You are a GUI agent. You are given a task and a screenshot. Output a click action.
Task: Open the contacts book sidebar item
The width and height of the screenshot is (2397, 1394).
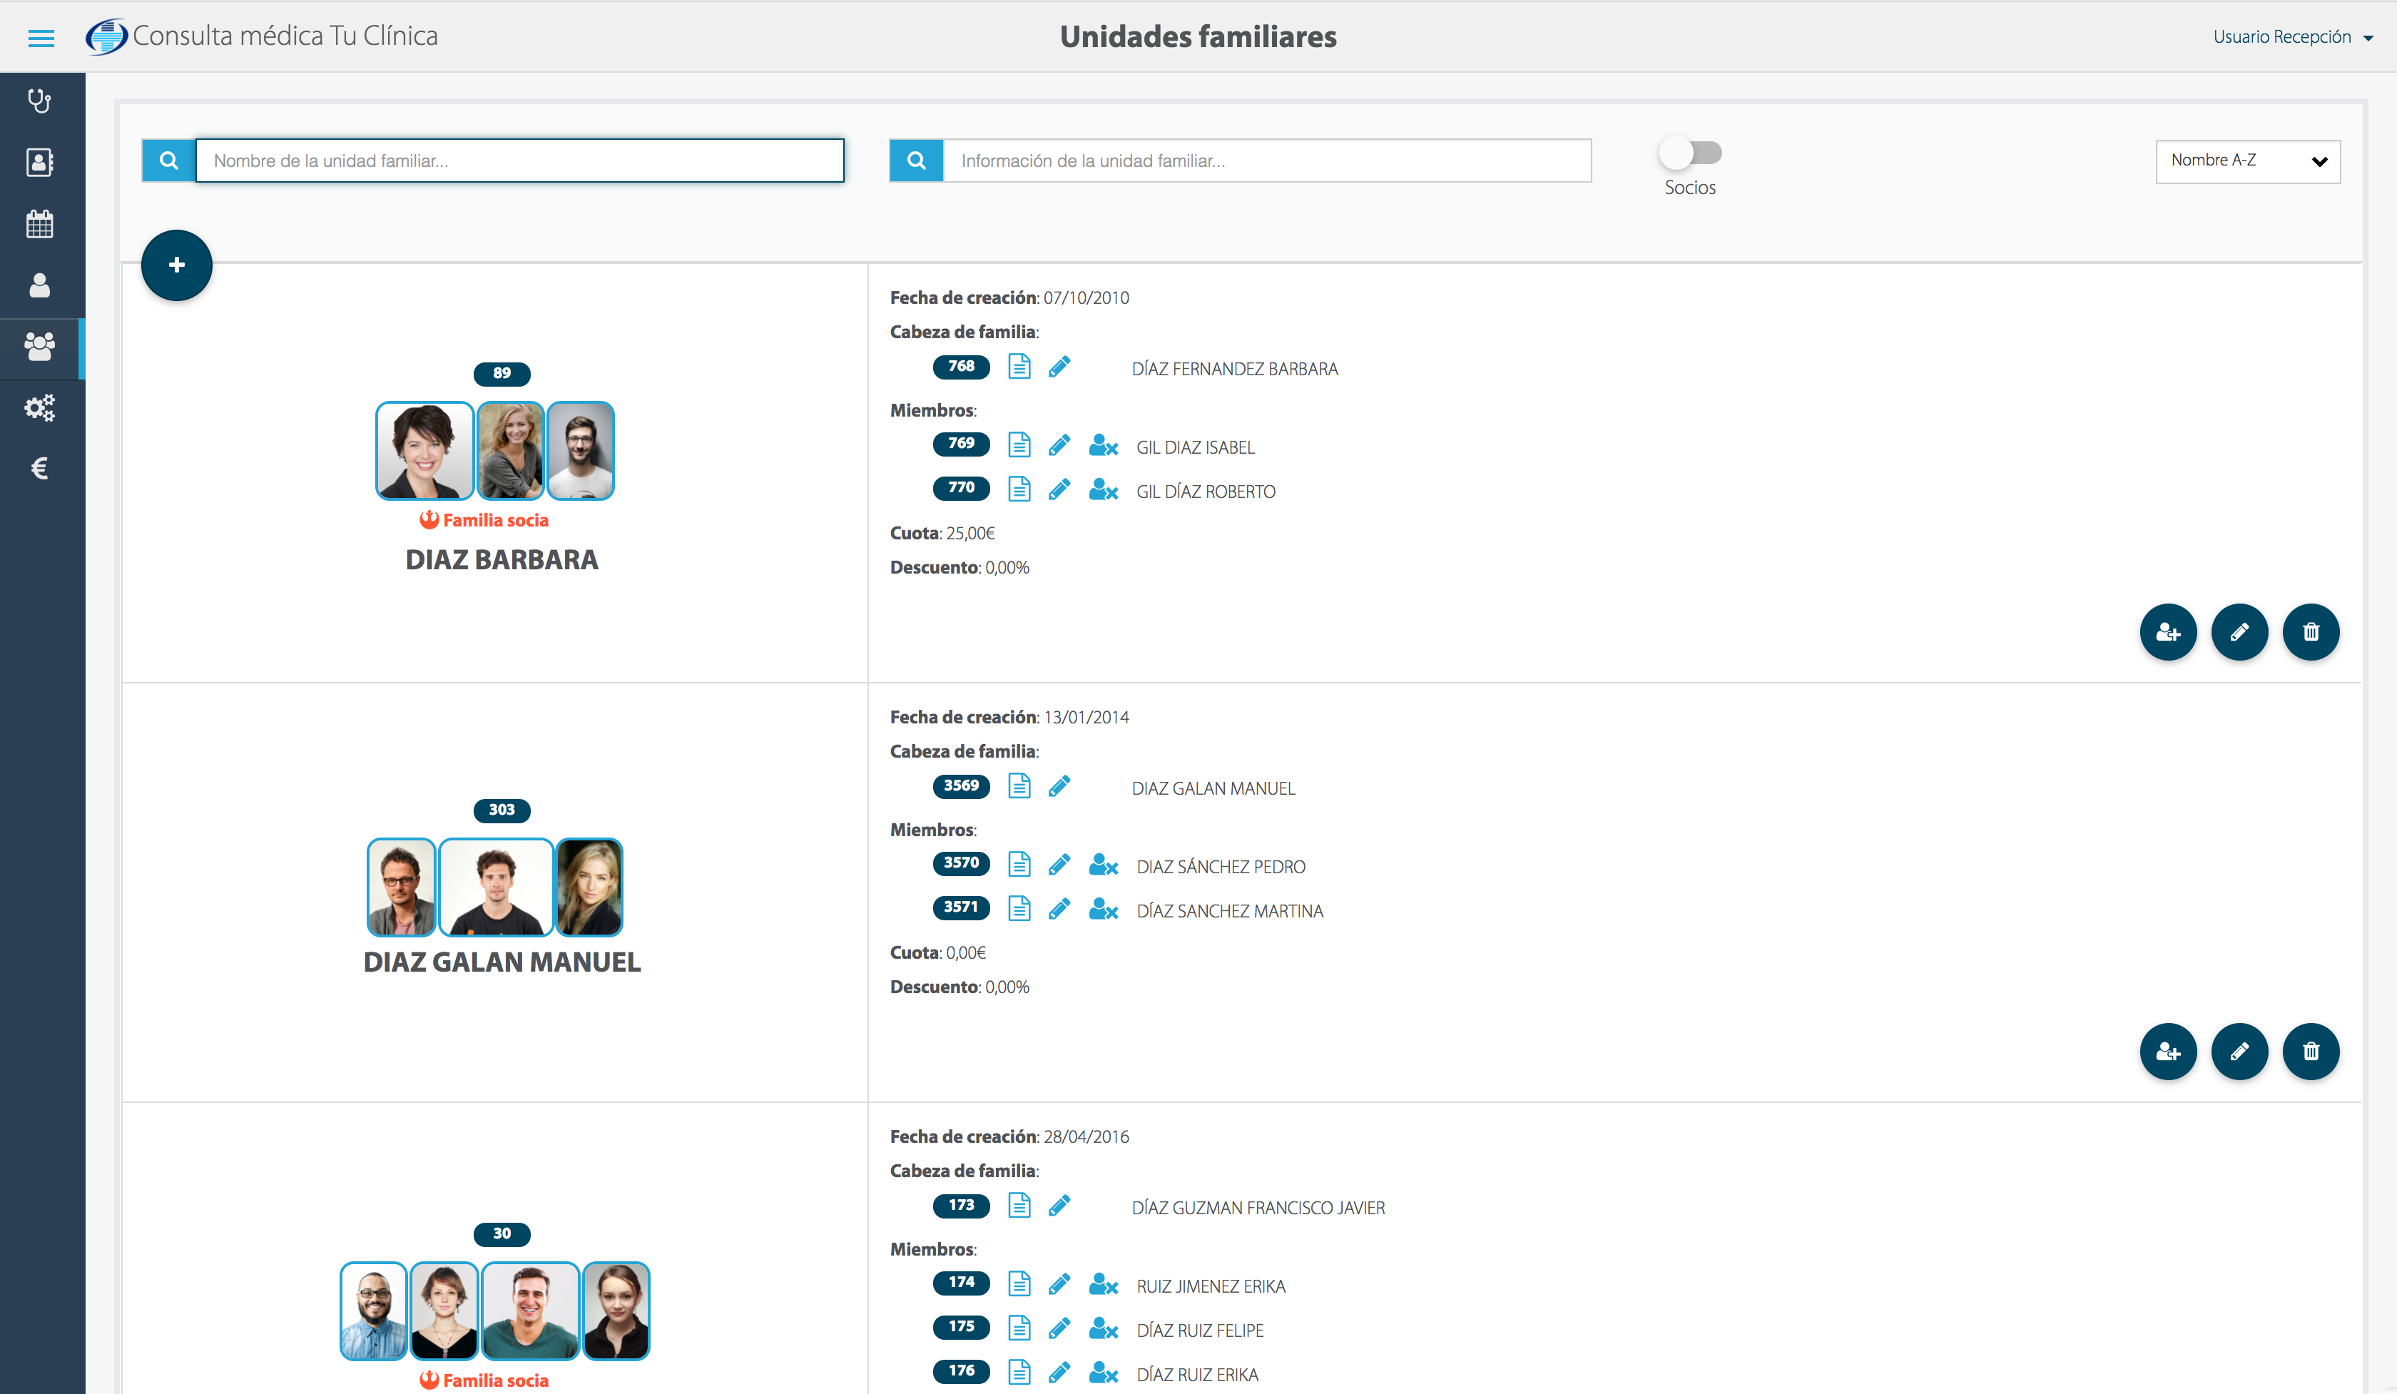39,163
